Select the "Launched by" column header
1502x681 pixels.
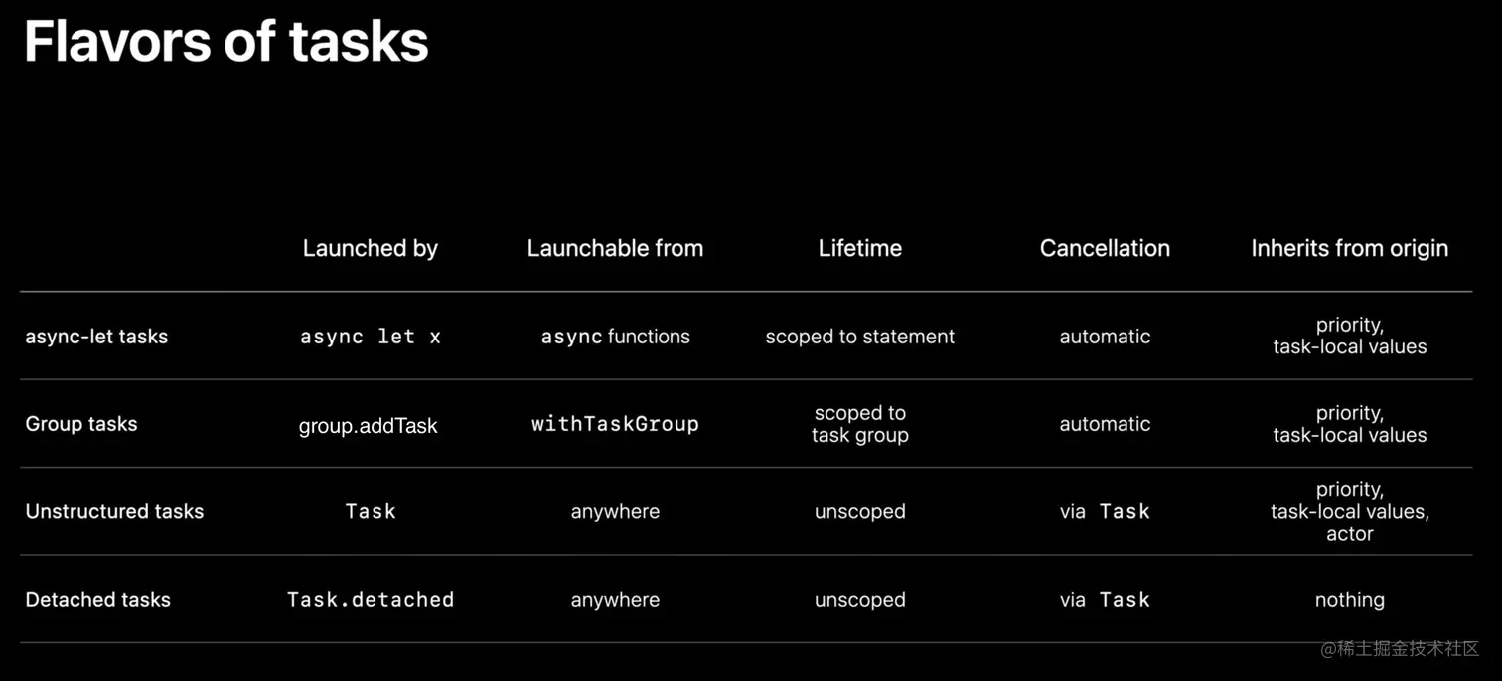[370, 248]
